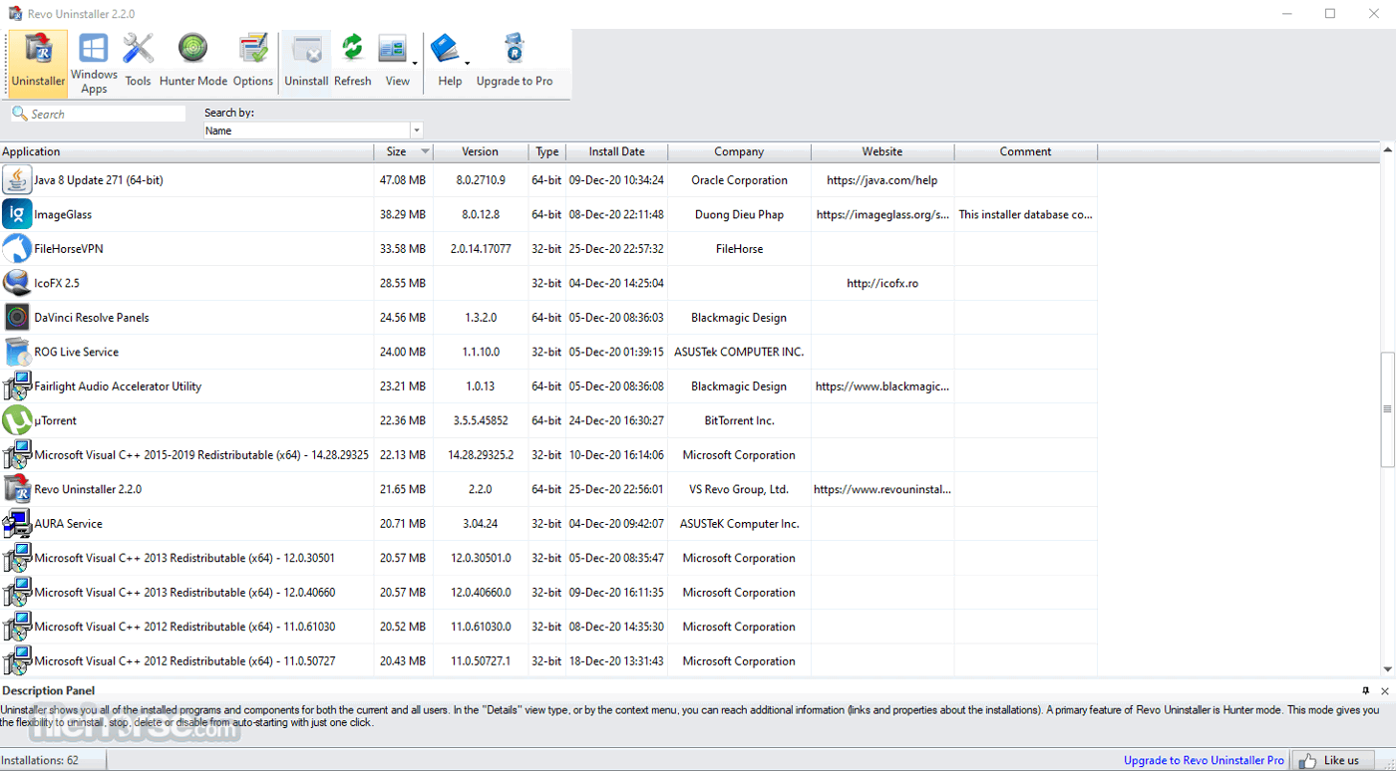
Task: Click the scrollbar down arrow
Action: (1387, 669)
